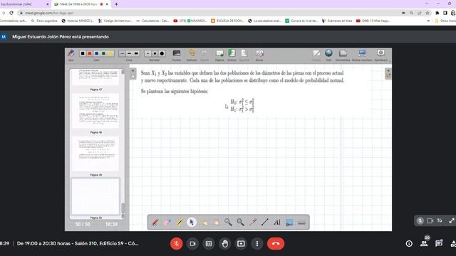Viewport: 456px width, 256px height.
Task: Select the OpenBoard pen (Lápiz) tool in top toolbar
Action: 71,54
